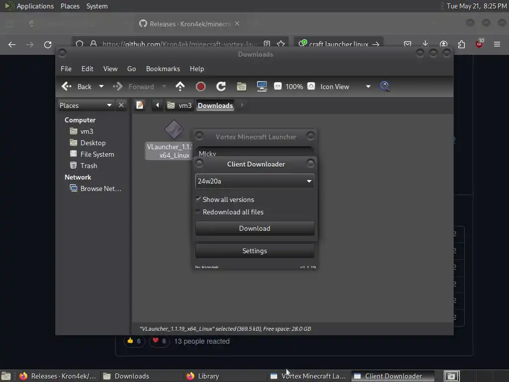Image resolution: width=509 pixels, height=382 pixels.
Task: Switch to Vortex Minecraft Launcher taskbar entry
Action: 309,376
